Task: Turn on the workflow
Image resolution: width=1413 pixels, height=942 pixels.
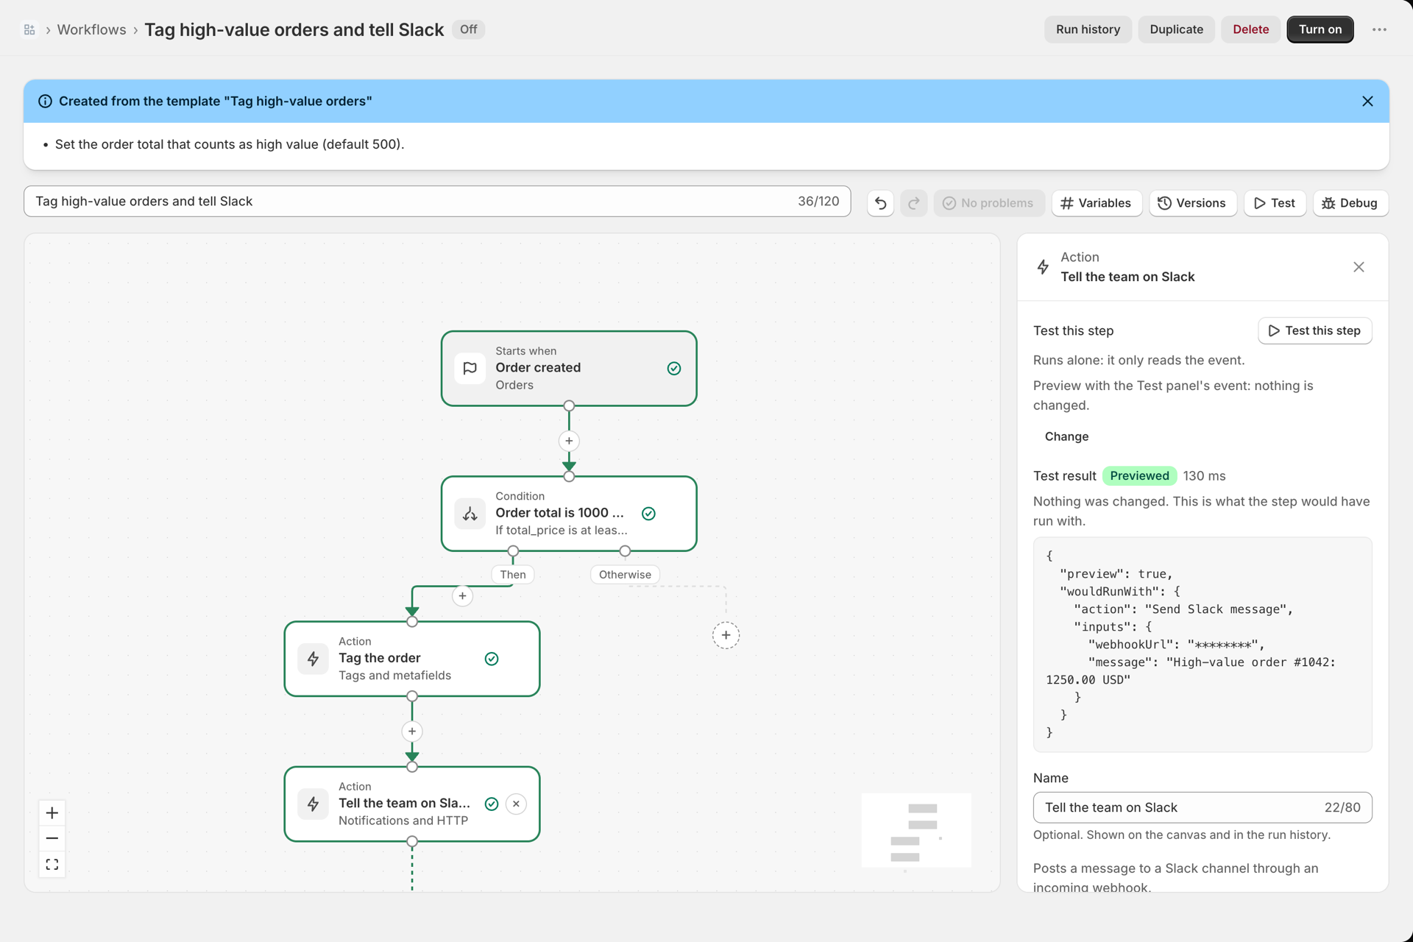Action: [1320, 29]
